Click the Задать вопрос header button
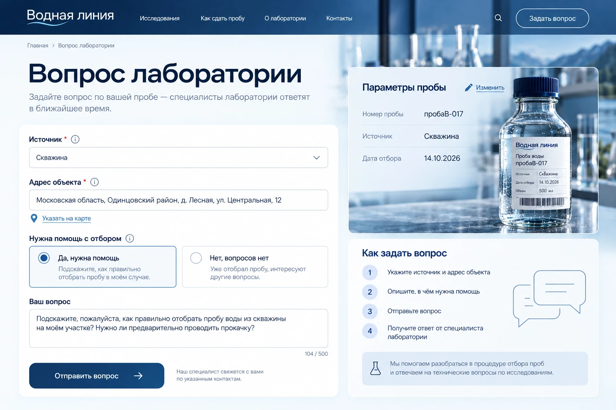 [x=552, y=18]
